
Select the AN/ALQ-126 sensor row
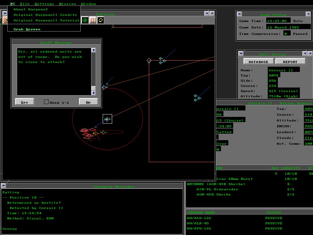click(x=249, y=218)
